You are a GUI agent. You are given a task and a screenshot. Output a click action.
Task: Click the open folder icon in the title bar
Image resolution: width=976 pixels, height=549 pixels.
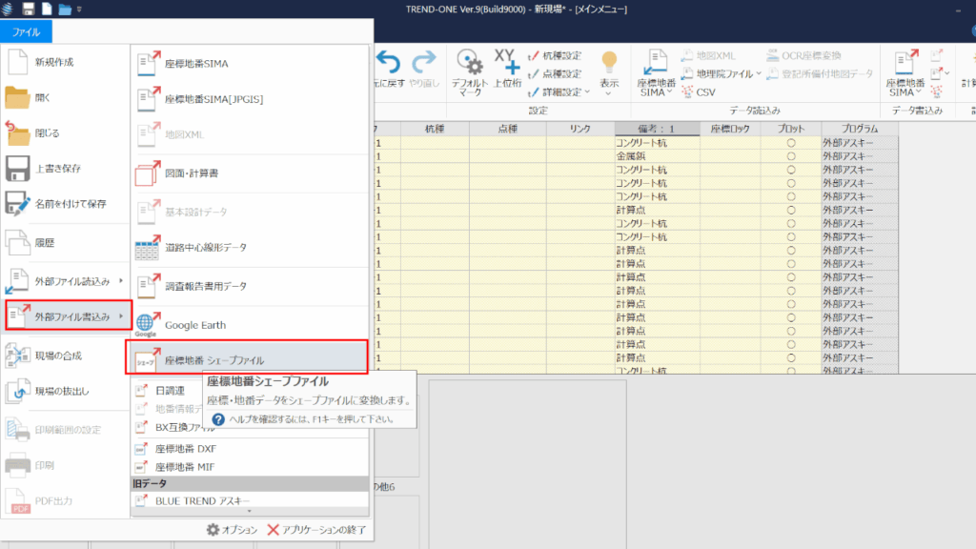click(x=64, y=9)
